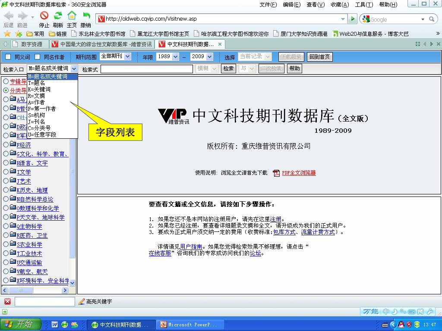Screen dimensions: 442x331
Task: Click the highlight keyword input box
Action: coord(45,301)
